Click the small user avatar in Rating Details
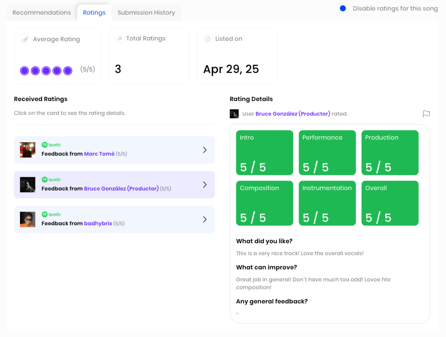Image resolution: width=446 pixels, height=337 pixels. click(x=234, y=114)
